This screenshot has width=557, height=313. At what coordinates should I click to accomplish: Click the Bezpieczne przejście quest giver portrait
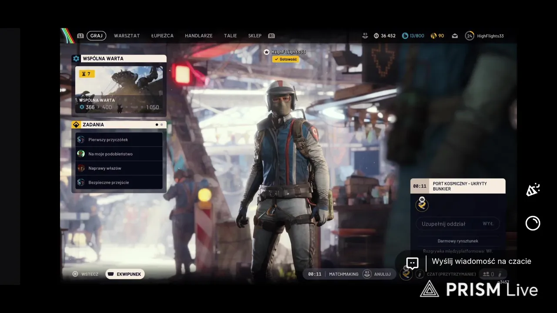[81, 183]
